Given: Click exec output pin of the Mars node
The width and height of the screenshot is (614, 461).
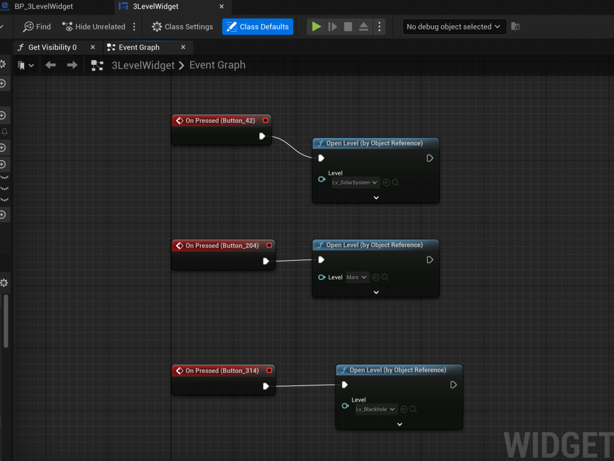Looking at the screenshot, I should [x=429, y=260].
